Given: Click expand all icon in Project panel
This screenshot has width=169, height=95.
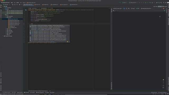Looking at the screenshot, I should (15, 5).
